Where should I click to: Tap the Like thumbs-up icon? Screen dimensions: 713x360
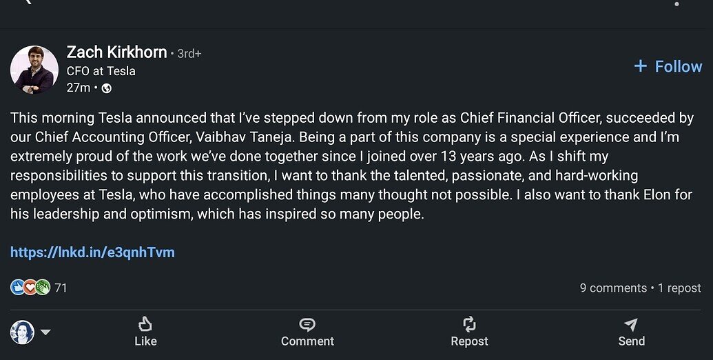click(x=145, y=324)
